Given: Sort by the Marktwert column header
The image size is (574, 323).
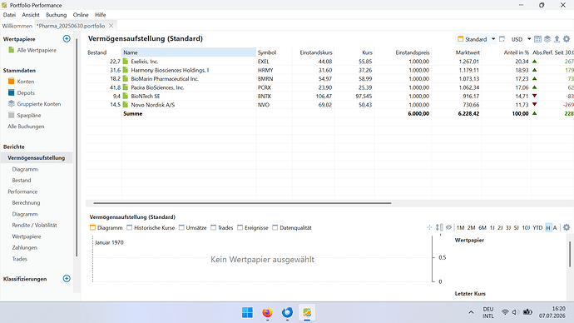Looking at the screenshot, I should [457, 52].
